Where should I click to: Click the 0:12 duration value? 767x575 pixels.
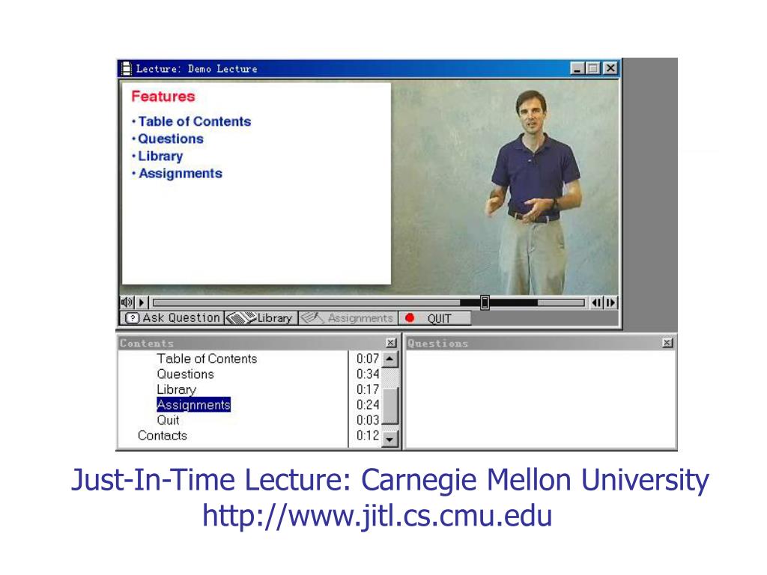pos(368,436)
